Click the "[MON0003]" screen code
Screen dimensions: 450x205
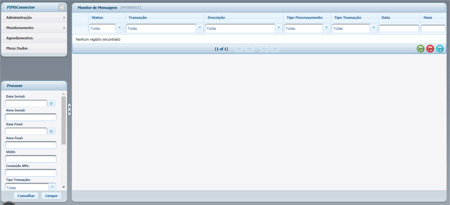point(131,7)
